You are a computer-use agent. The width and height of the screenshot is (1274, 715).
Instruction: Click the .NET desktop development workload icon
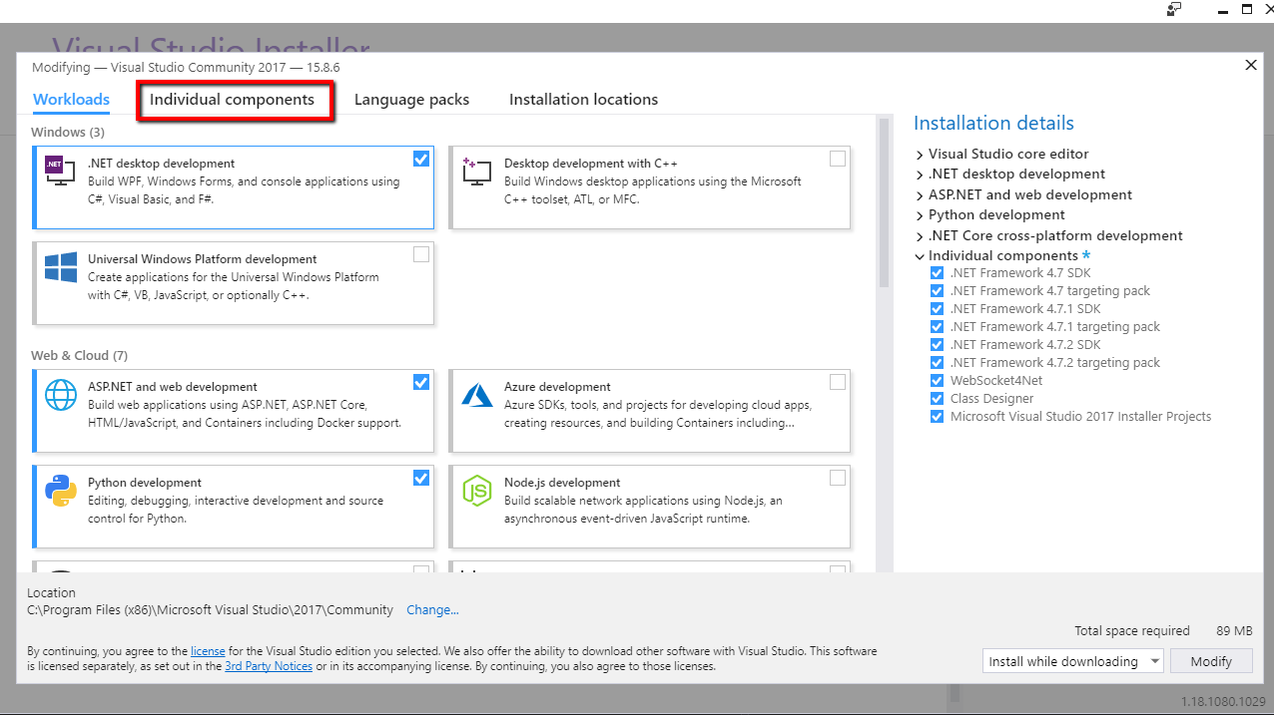60,171
